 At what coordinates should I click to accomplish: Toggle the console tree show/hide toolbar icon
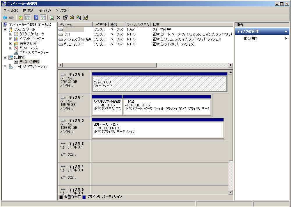(x=27, y=18)
